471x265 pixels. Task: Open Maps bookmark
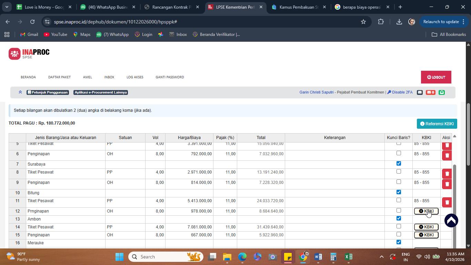pos(82,35)
